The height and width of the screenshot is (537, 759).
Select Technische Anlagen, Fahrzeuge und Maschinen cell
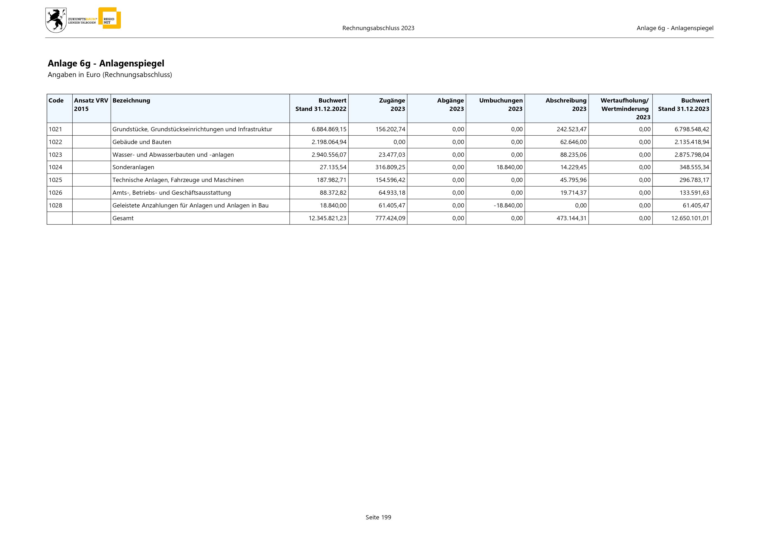(x=178, y=180)
